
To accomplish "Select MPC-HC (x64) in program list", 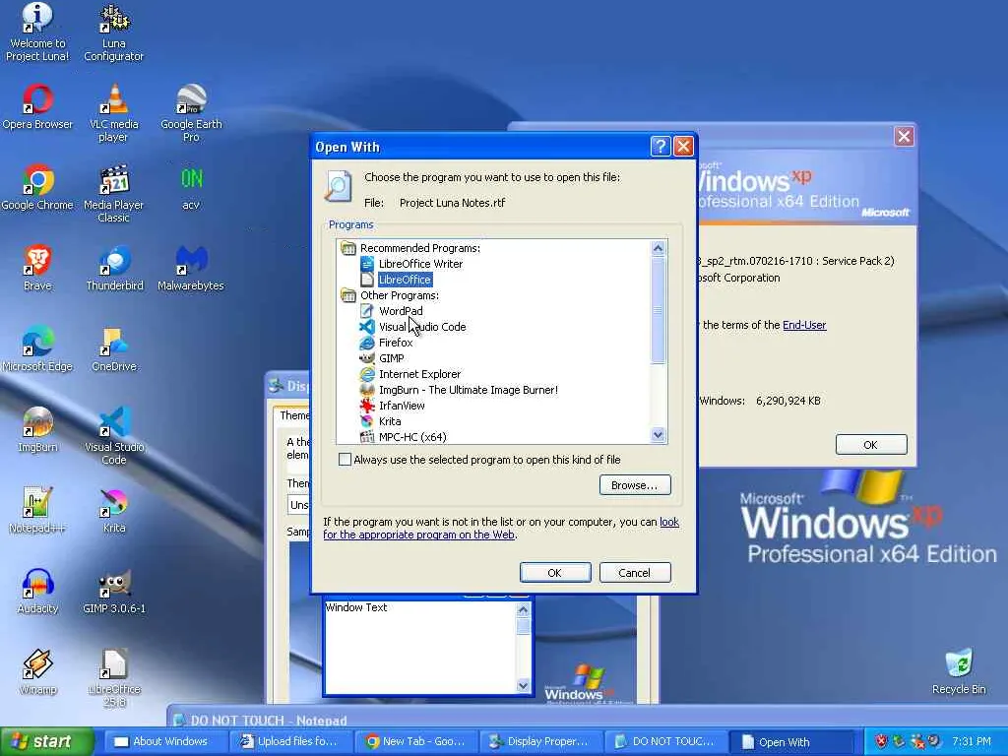I will [x=412, y=437].
